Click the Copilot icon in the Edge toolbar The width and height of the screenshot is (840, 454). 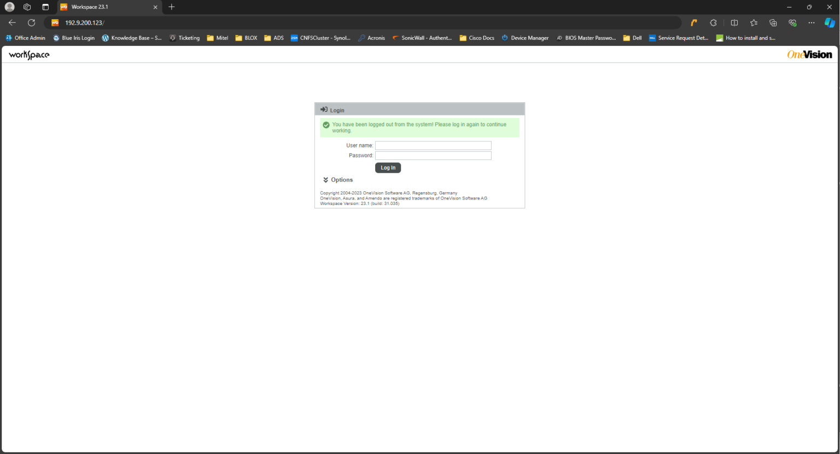coord(829,22)
